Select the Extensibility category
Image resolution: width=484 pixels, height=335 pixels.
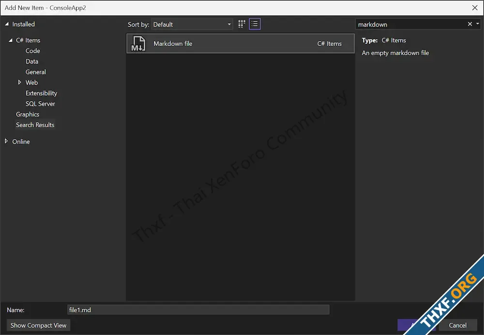coord(41,93)
